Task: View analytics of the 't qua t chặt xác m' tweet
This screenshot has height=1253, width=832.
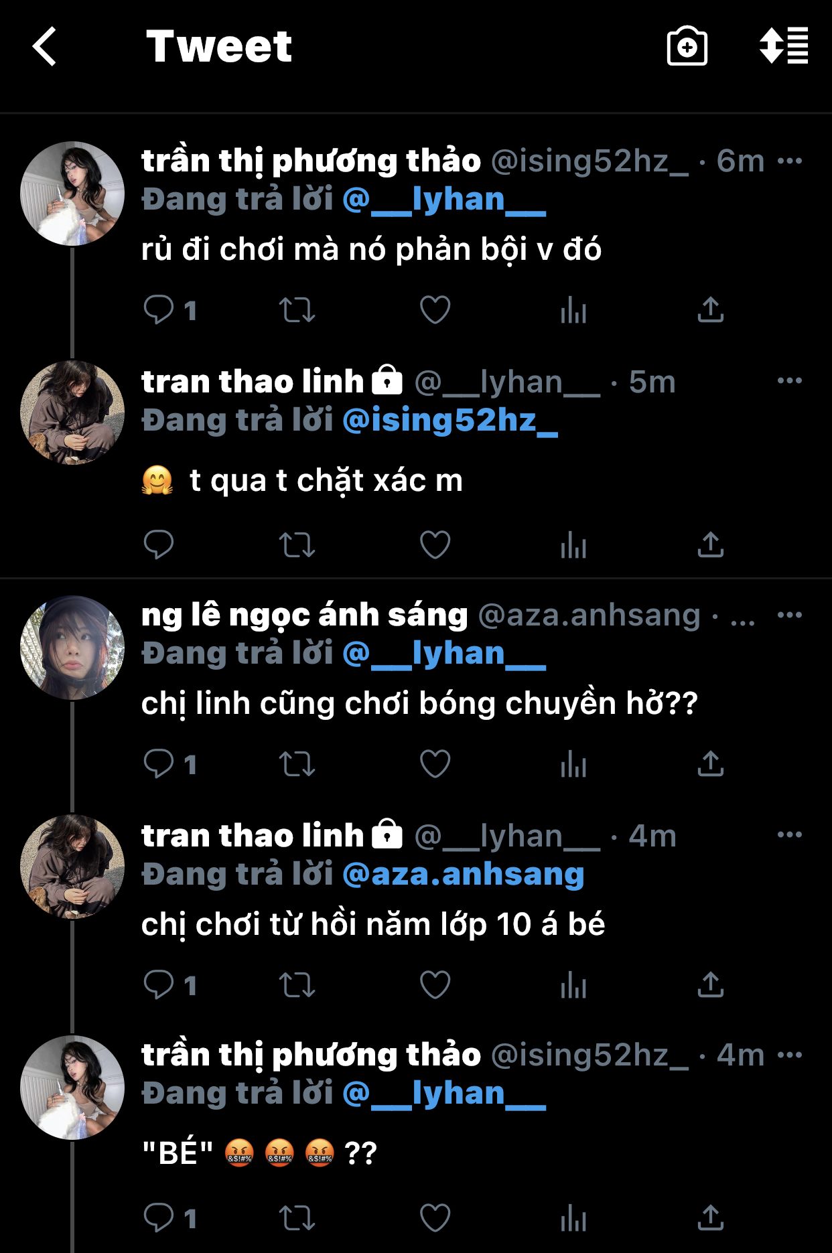Action: click(x=573, y=544)
